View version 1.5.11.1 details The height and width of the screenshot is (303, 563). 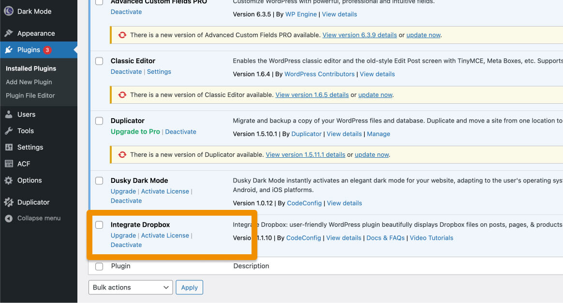pyautogui.click(x=305, y=155)
